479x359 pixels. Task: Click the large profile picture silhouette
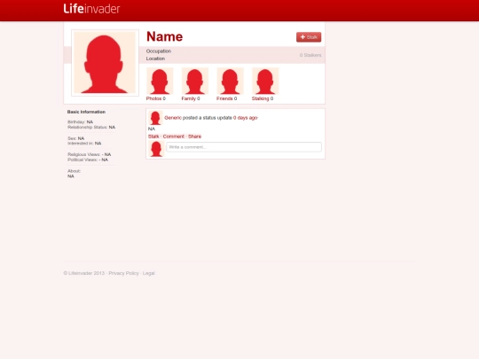[x=105, y=63]
